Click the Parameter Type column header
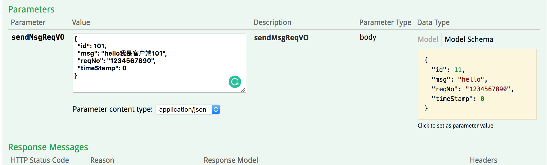The image size is (547, 165). coord(385,22)
